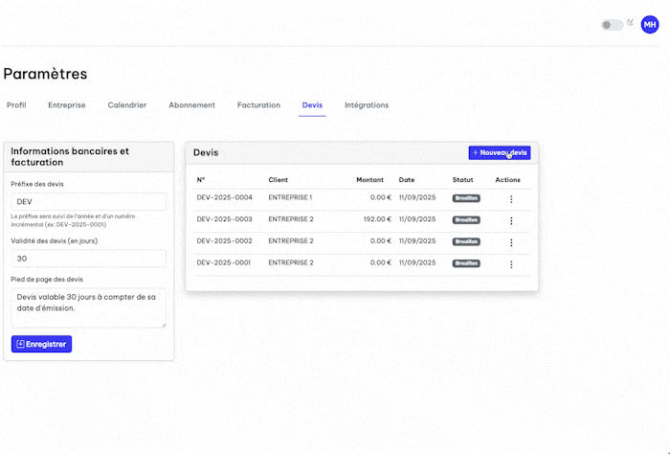Switch to the Intégrations tab

point(367,104)
